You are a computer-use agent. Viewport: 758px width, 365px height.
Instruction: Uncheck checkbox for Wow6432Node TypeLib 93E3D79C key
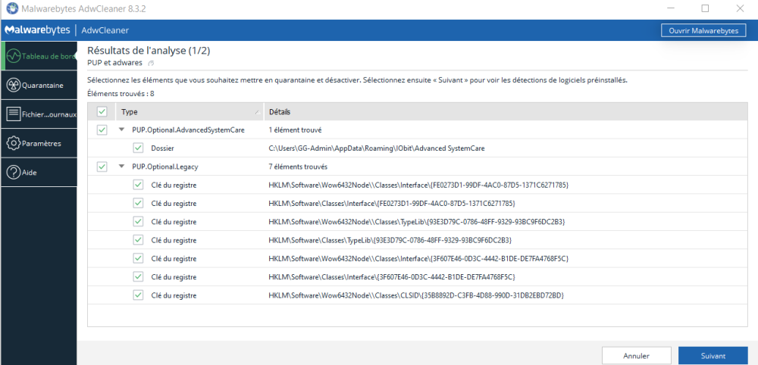138,222
